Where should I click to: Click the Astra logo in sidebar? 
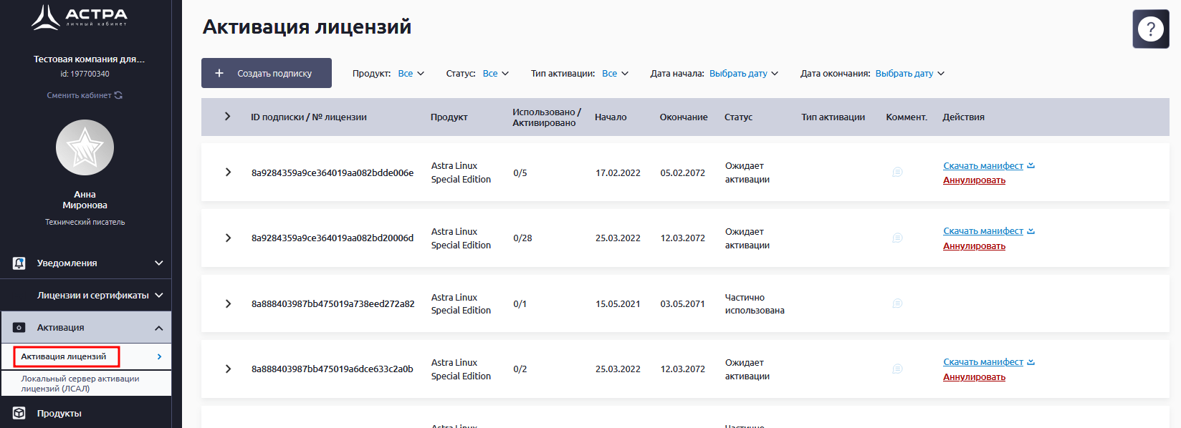pos(79,18)
